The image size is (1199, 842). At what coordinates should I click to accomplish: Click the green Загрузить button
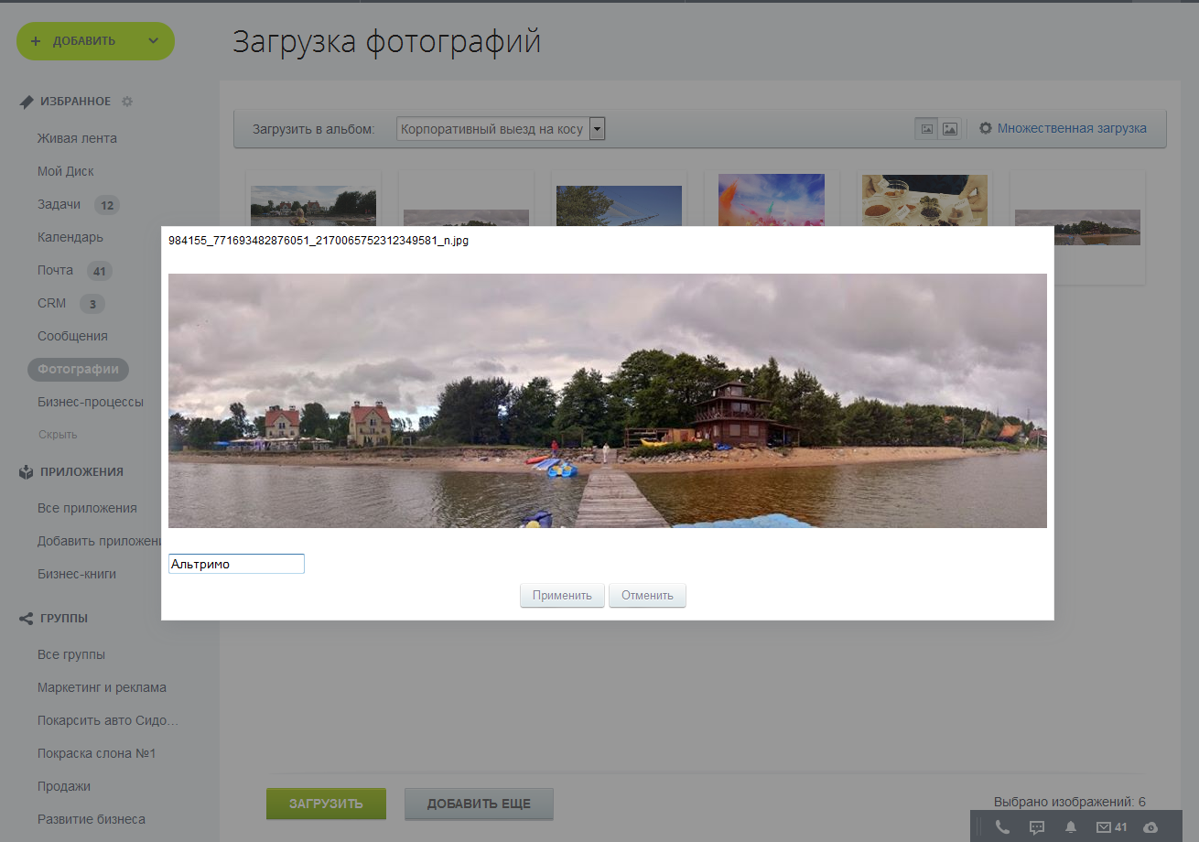(x=326, y=804)
